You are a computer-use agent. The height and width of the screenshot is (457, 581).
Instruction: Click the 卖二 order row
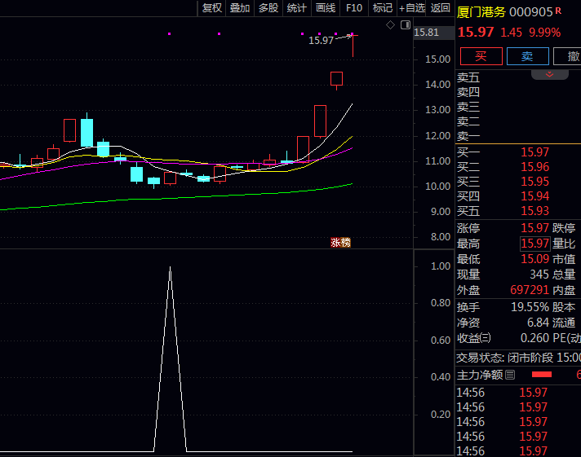pyautogui.click(x=518, y=121)
